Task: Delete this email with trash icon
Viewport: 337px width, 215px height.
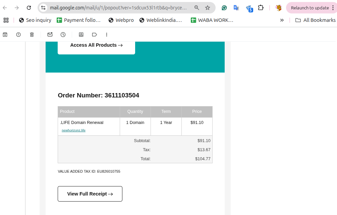Action: [x=32, y=34]
